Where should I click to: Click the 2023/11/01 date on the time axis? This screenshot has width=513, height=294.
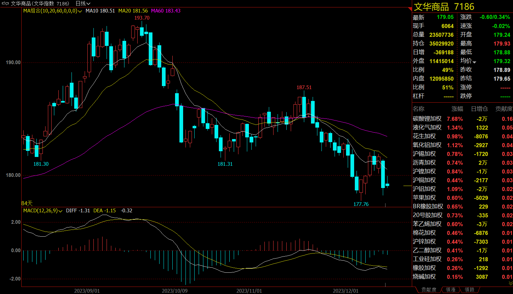click(x=249, y=291)
